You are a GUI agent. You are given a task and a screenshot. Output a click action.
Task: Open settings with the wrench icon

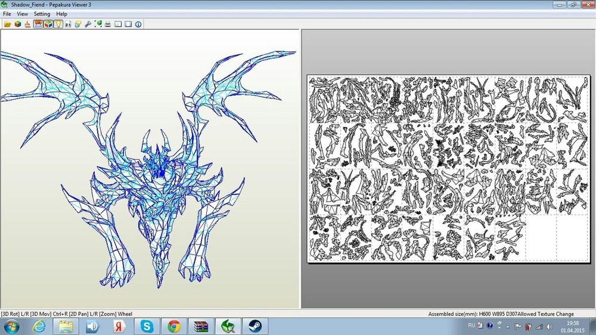pos(88,24)
